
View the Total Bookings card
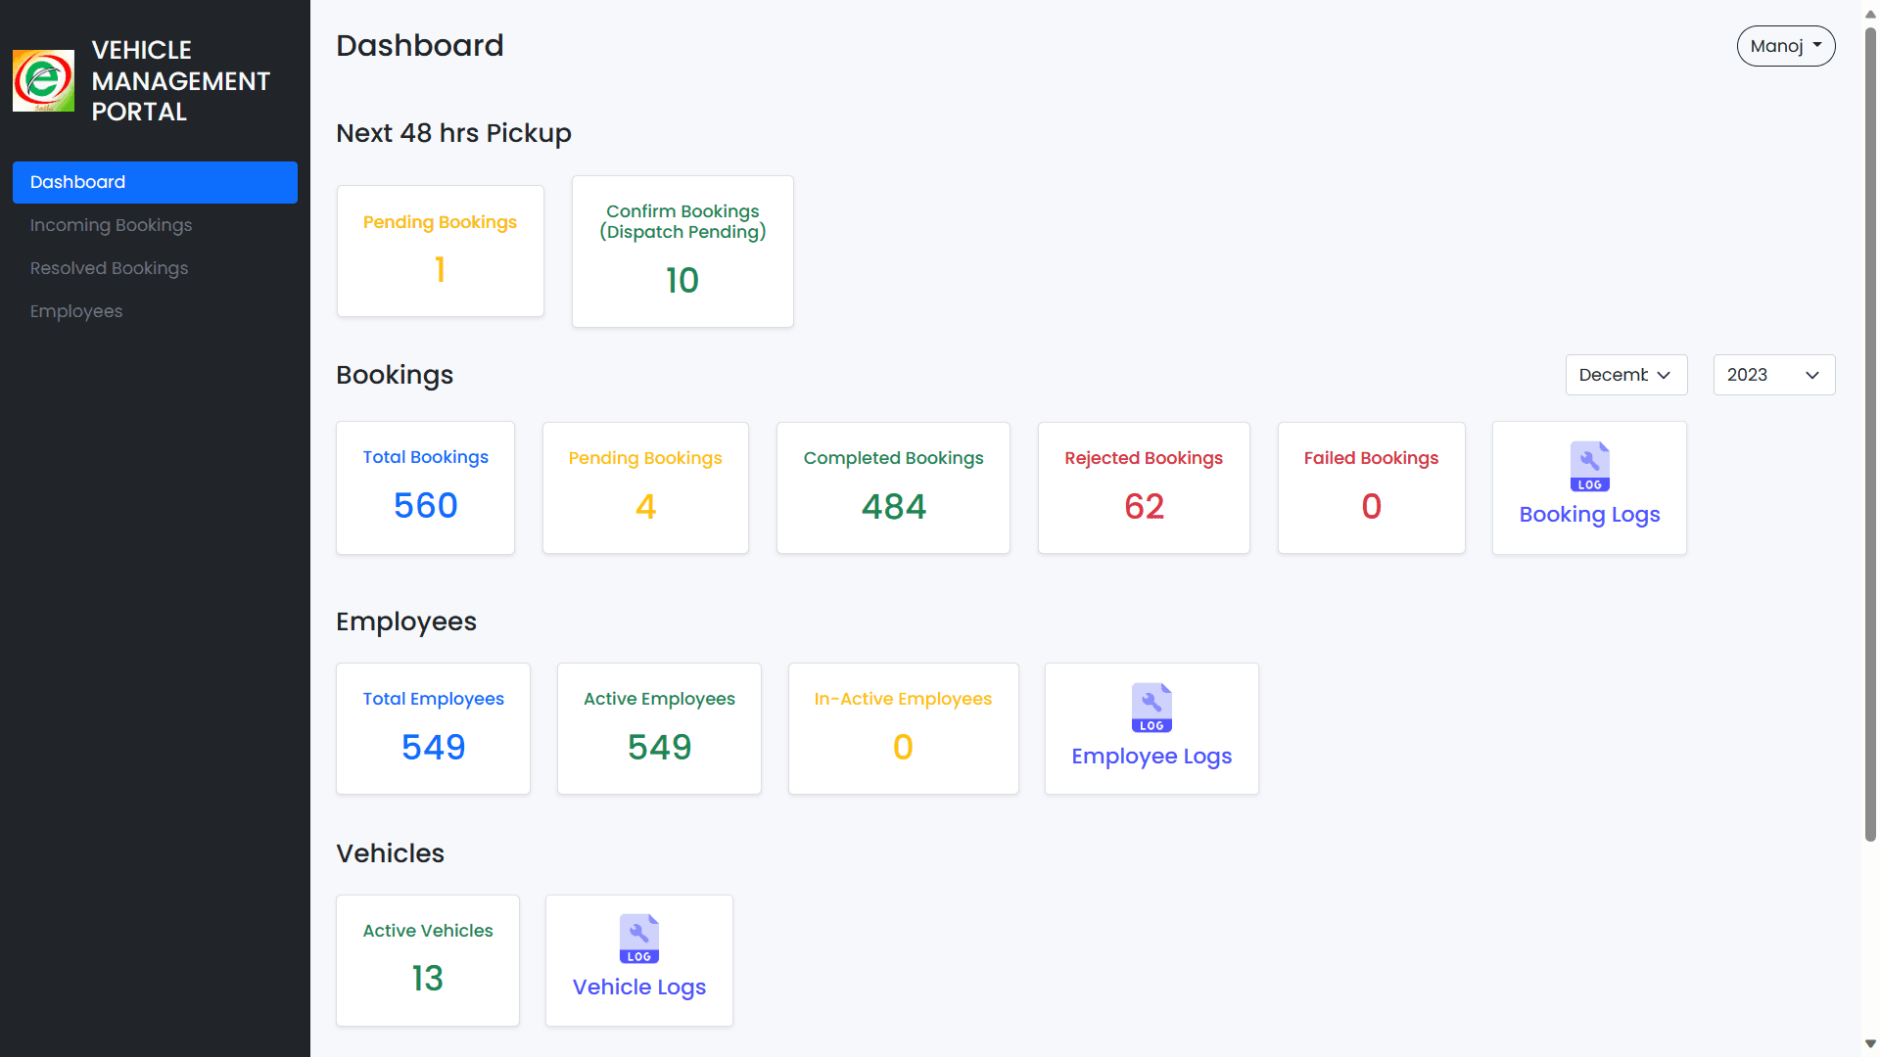(x=425, y=487)
